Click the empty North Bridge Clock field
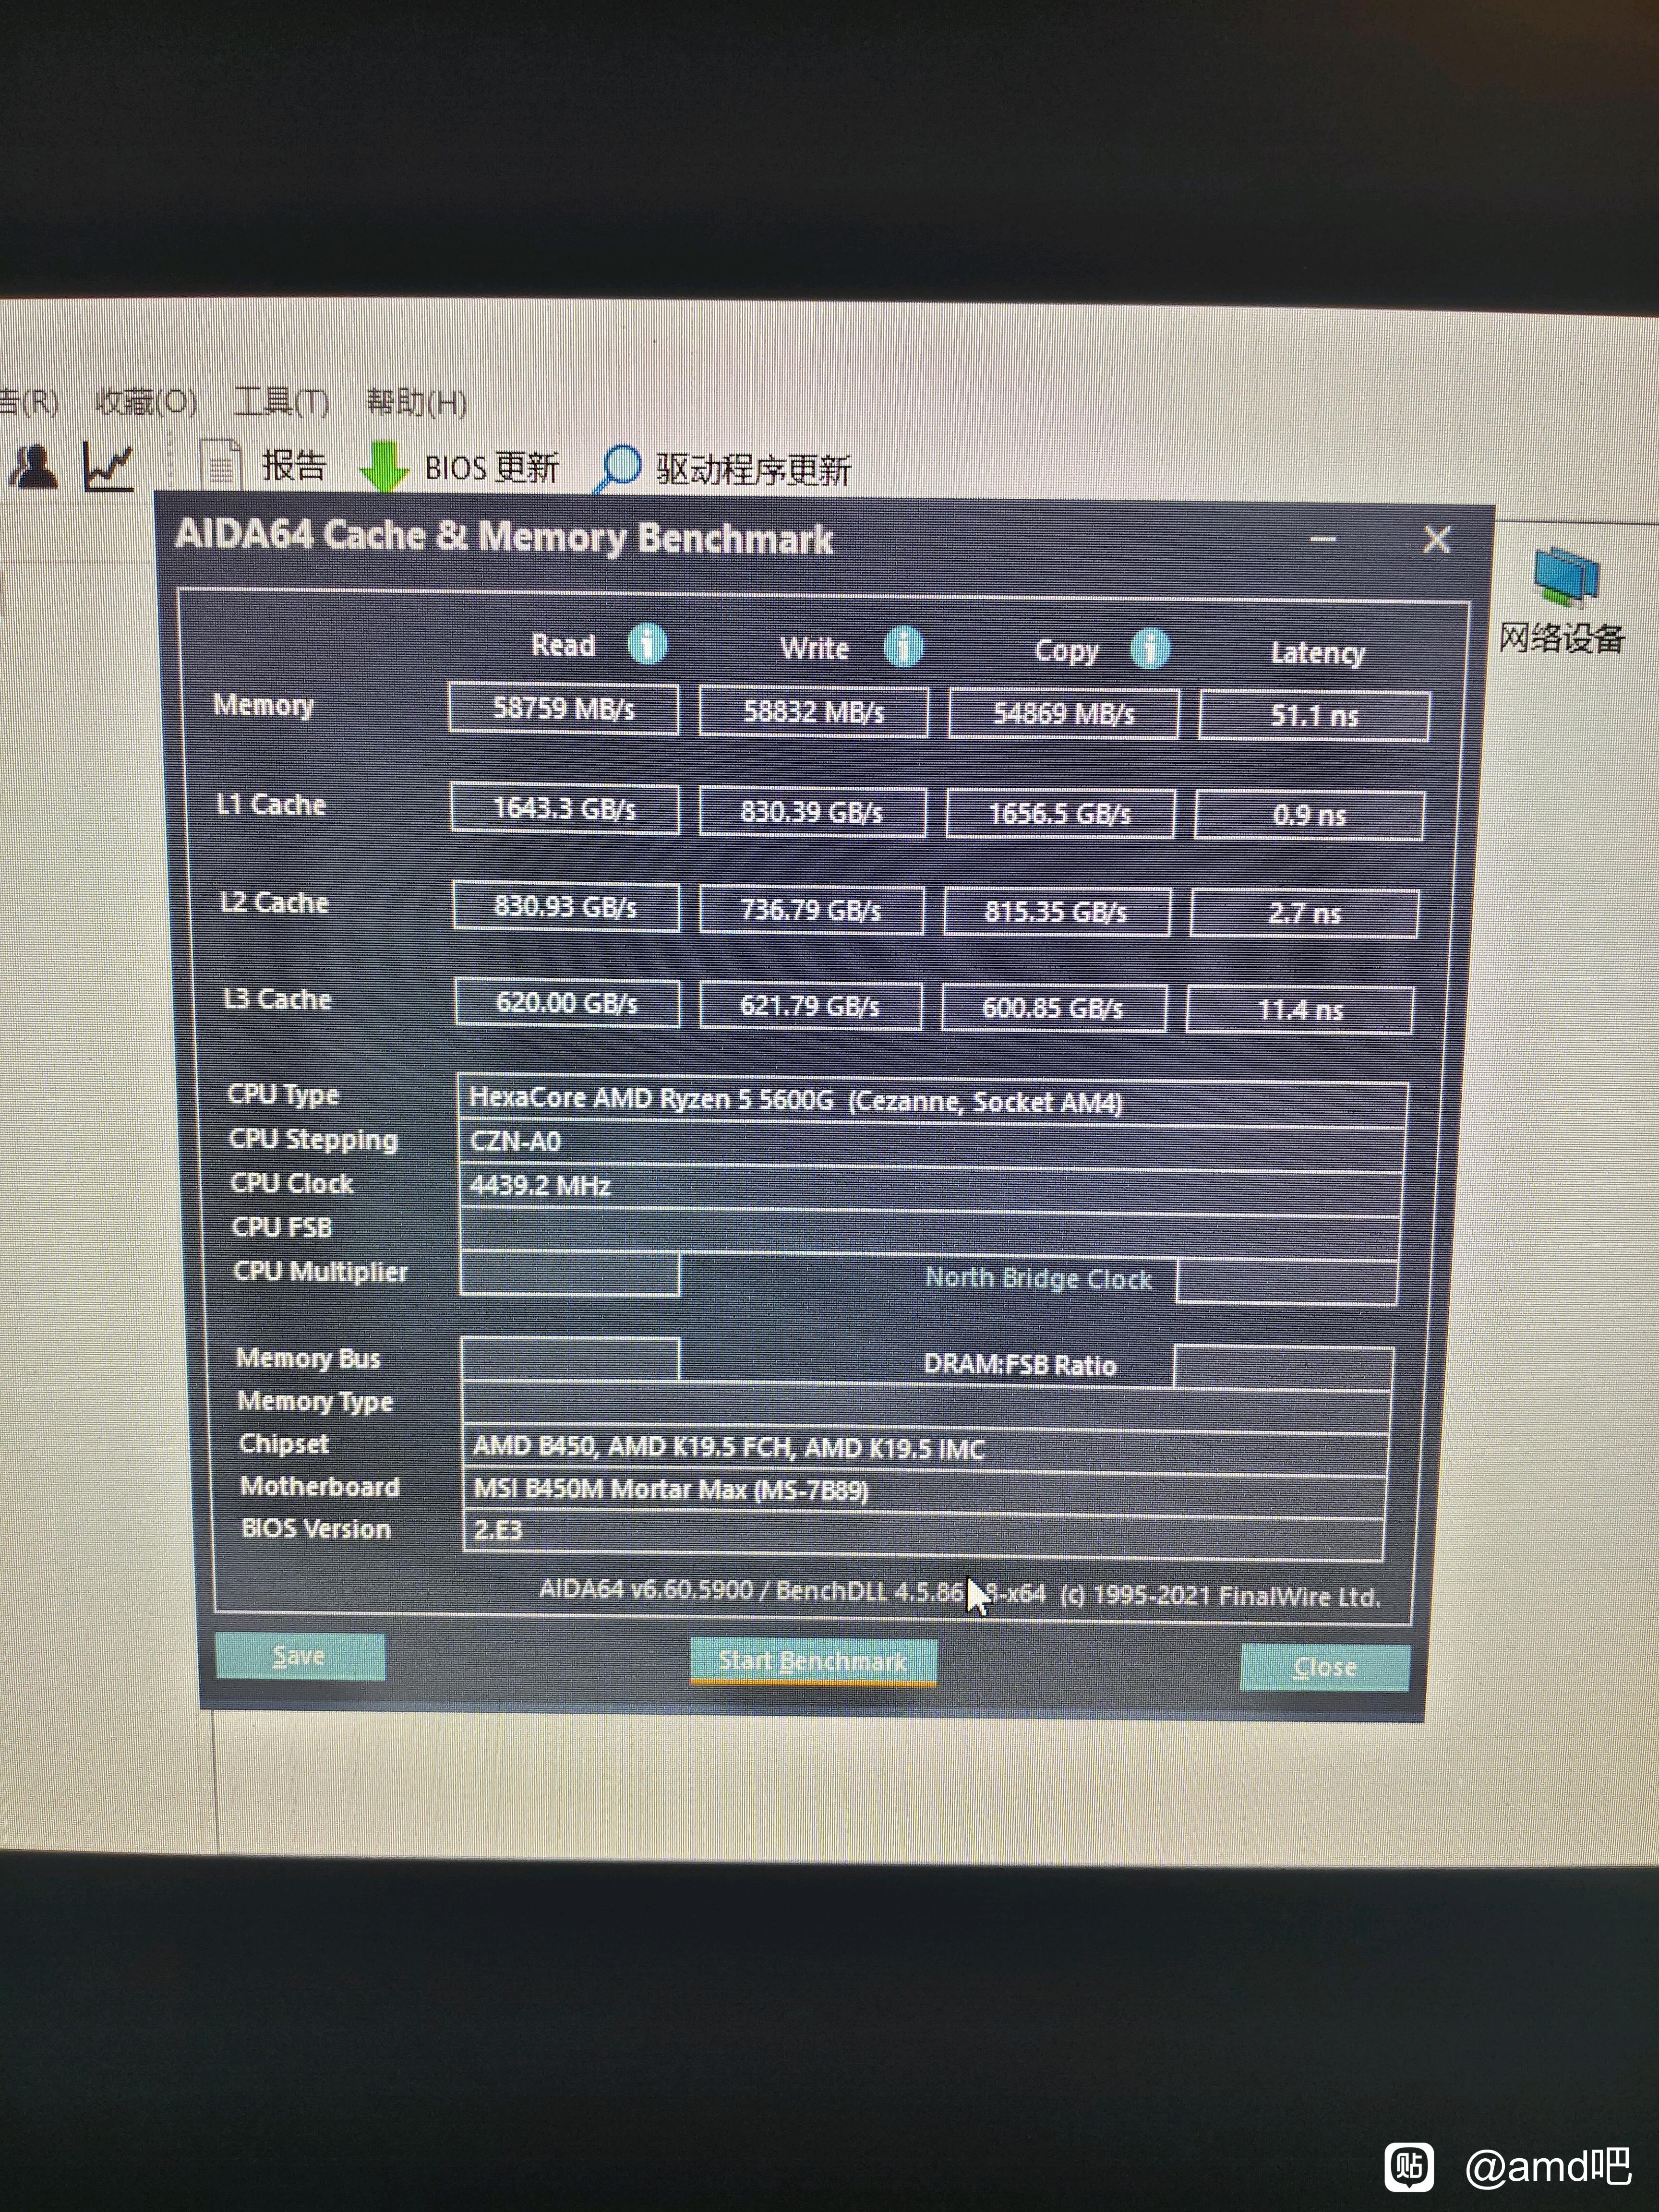The image size is (1659, 2212). tap(1287, 1283)
